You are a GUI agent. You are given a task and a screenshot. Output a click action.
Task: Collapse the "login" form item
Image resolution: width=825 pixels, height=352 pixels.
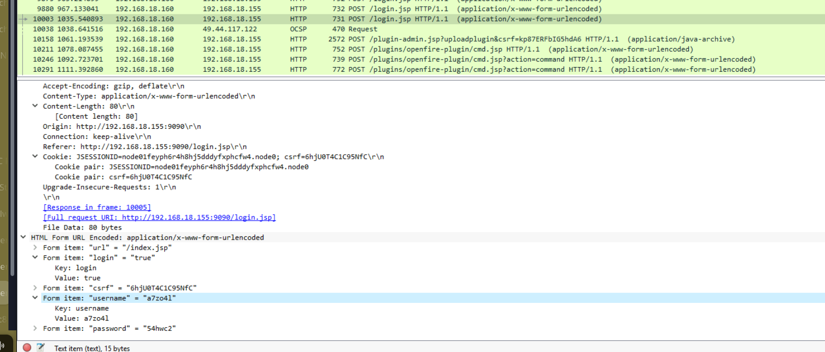35,258
